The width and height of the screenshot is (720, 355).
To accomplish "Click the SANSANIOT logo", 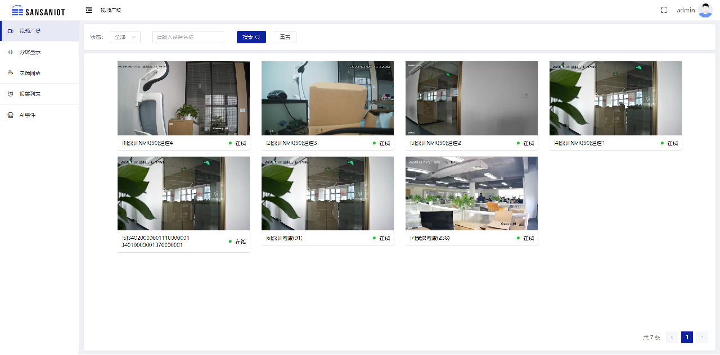I will [x=38, y=10].
